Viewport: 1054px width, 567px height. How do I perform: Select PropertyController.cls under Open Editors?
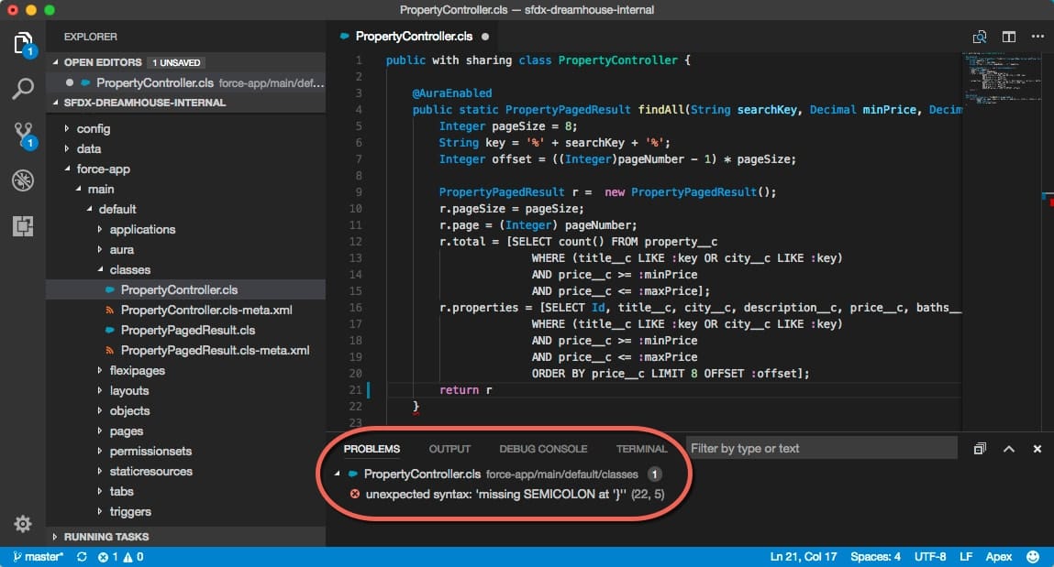pos(185,82)
